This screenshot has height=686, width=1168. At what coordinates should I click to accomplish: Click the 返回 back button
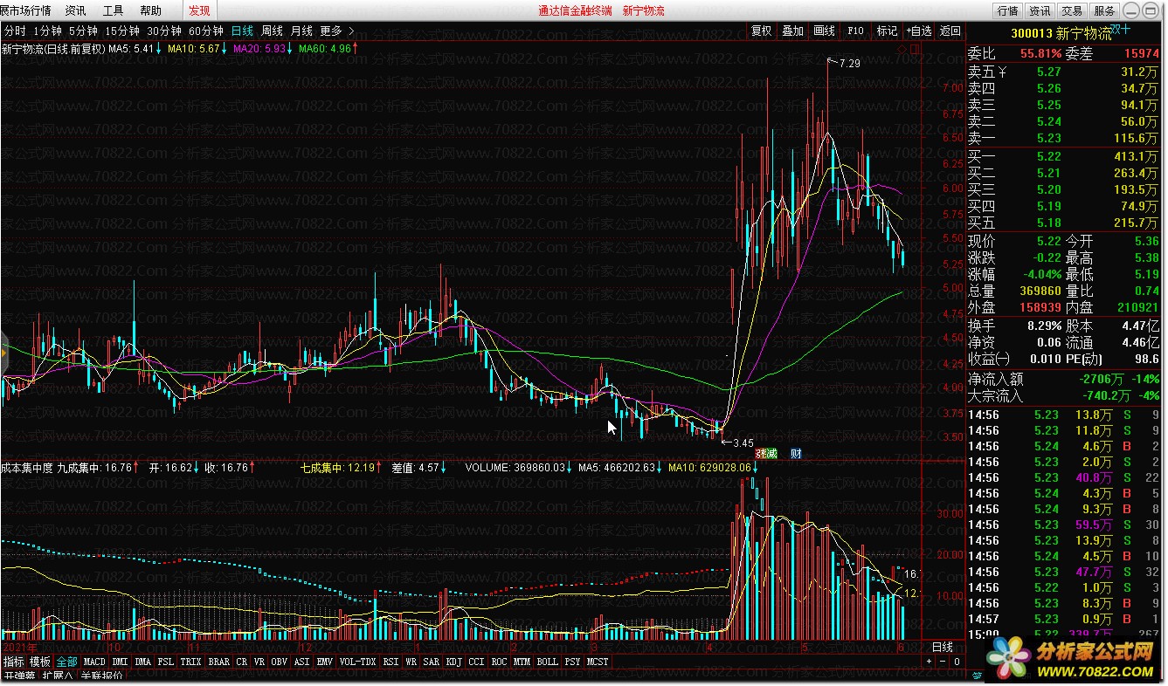pyautogui.click(x=950, y=31)
